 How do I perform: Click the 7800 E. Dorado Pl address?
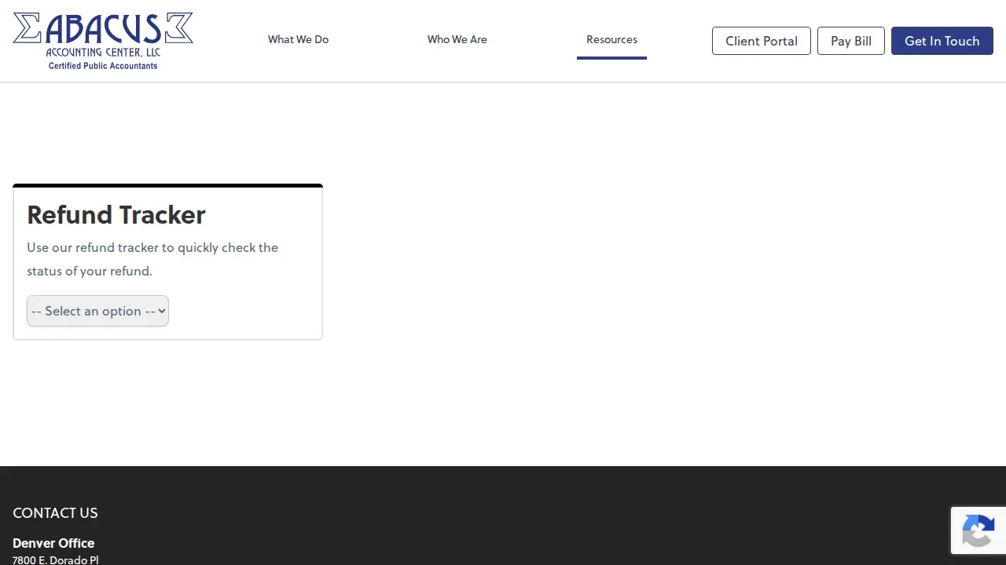click(56, 560)
